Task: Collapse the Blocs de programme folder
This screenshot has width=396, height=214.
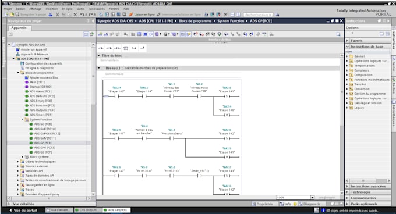Action: [x=18, y=73]
